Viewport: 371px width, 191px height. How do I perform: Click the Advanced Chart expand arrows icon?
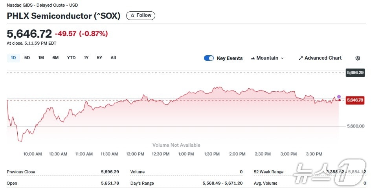[301, 58]
